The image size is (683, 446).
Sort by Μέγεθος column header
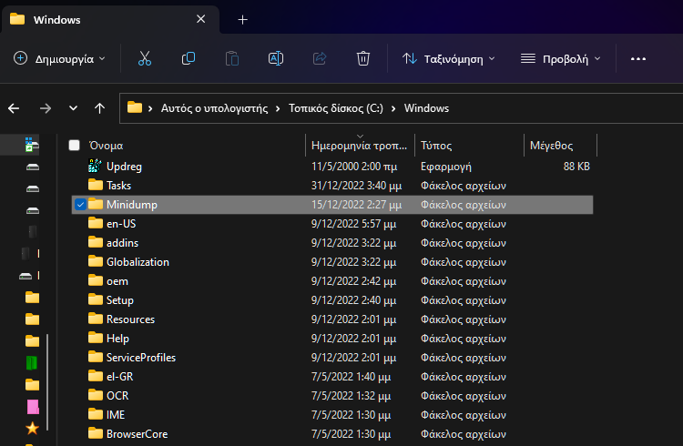click(551, 146)
